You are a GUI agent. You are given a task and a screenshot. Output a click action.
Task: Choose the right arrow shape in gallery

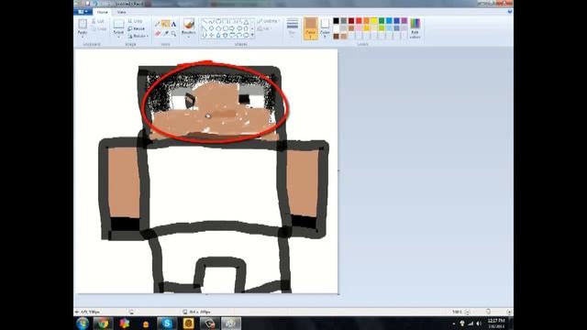pyautogui.click(x=232, y=28)
